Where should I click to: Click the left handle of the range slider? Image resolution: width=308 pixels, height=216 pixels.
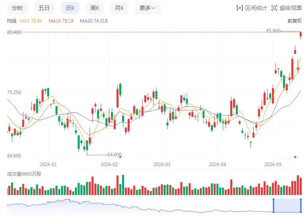click(274, 205)
